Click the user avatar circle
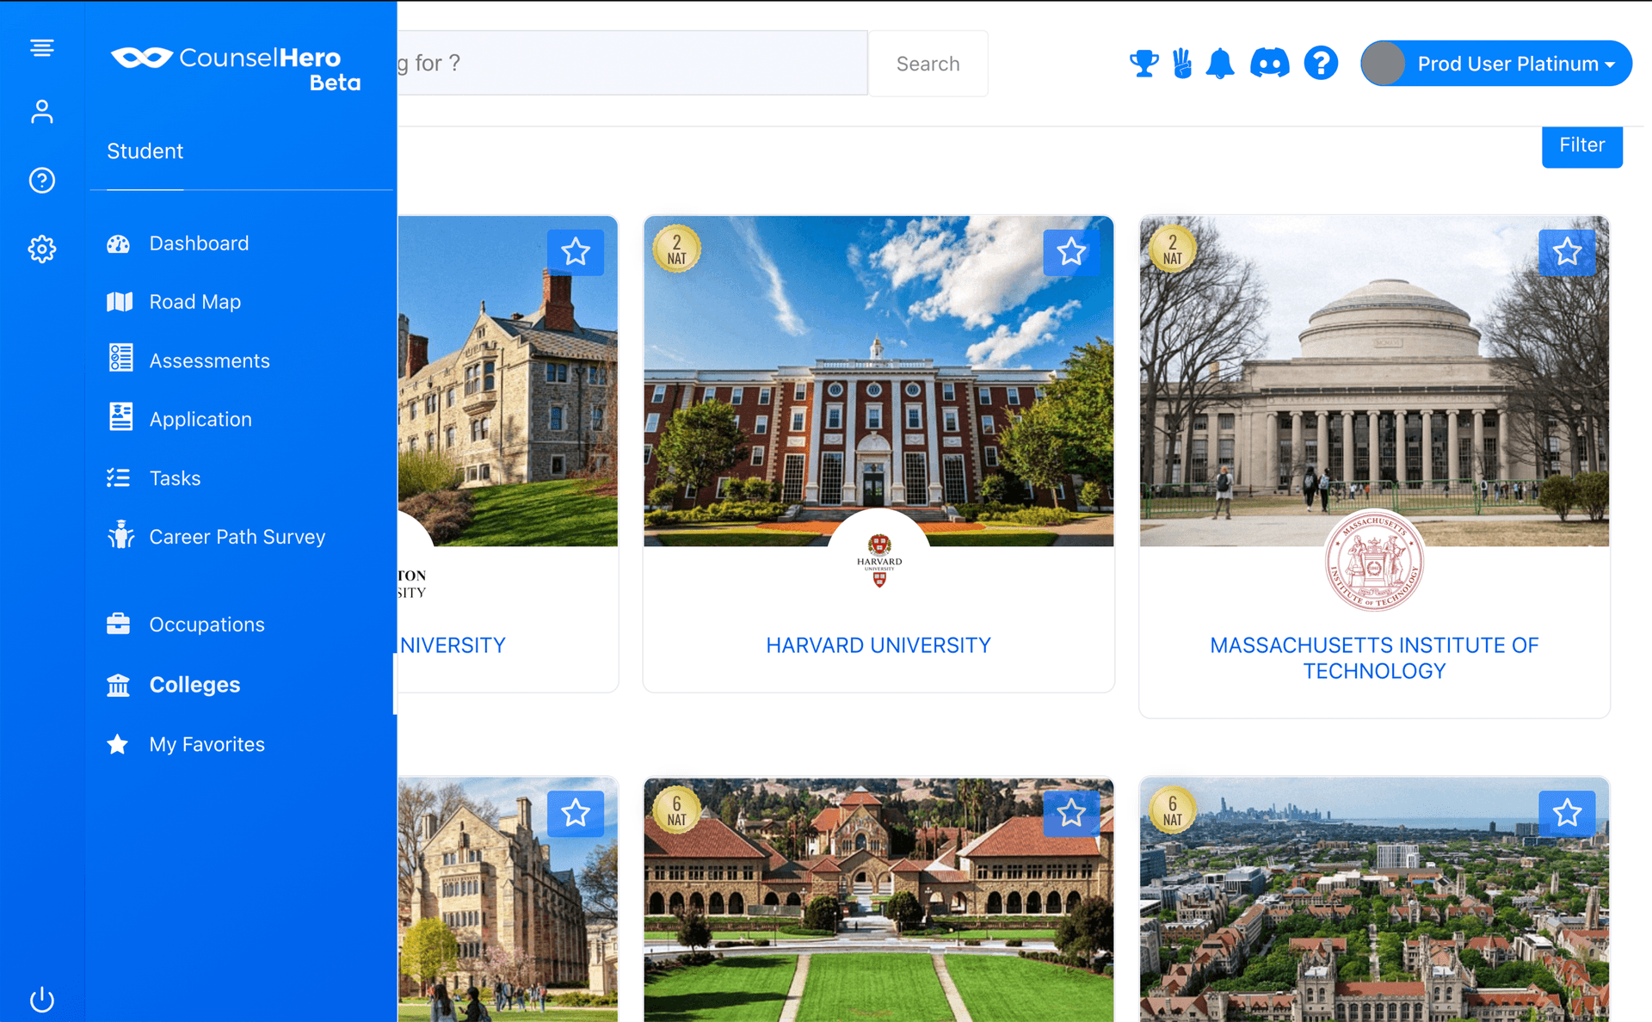Viewport: 1652px width, 1022px height. click(x=1384, y=64)
